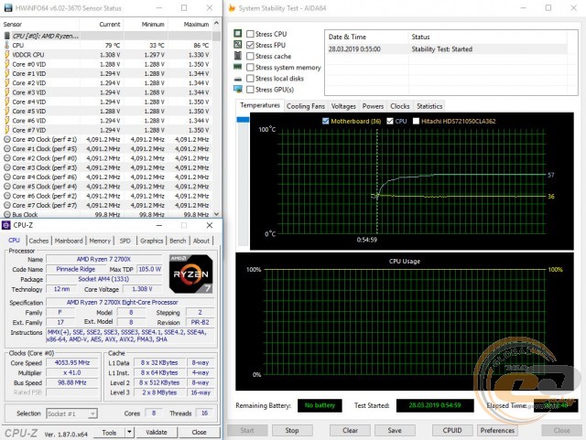This screenshot has height=440, width=586.
Task: Open the SPD tab in CPU-Z
Action: click(125, 241)
